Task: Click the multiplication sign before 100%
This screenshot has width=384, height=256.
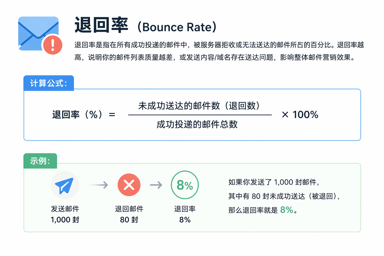Action: tap(285, 115)
